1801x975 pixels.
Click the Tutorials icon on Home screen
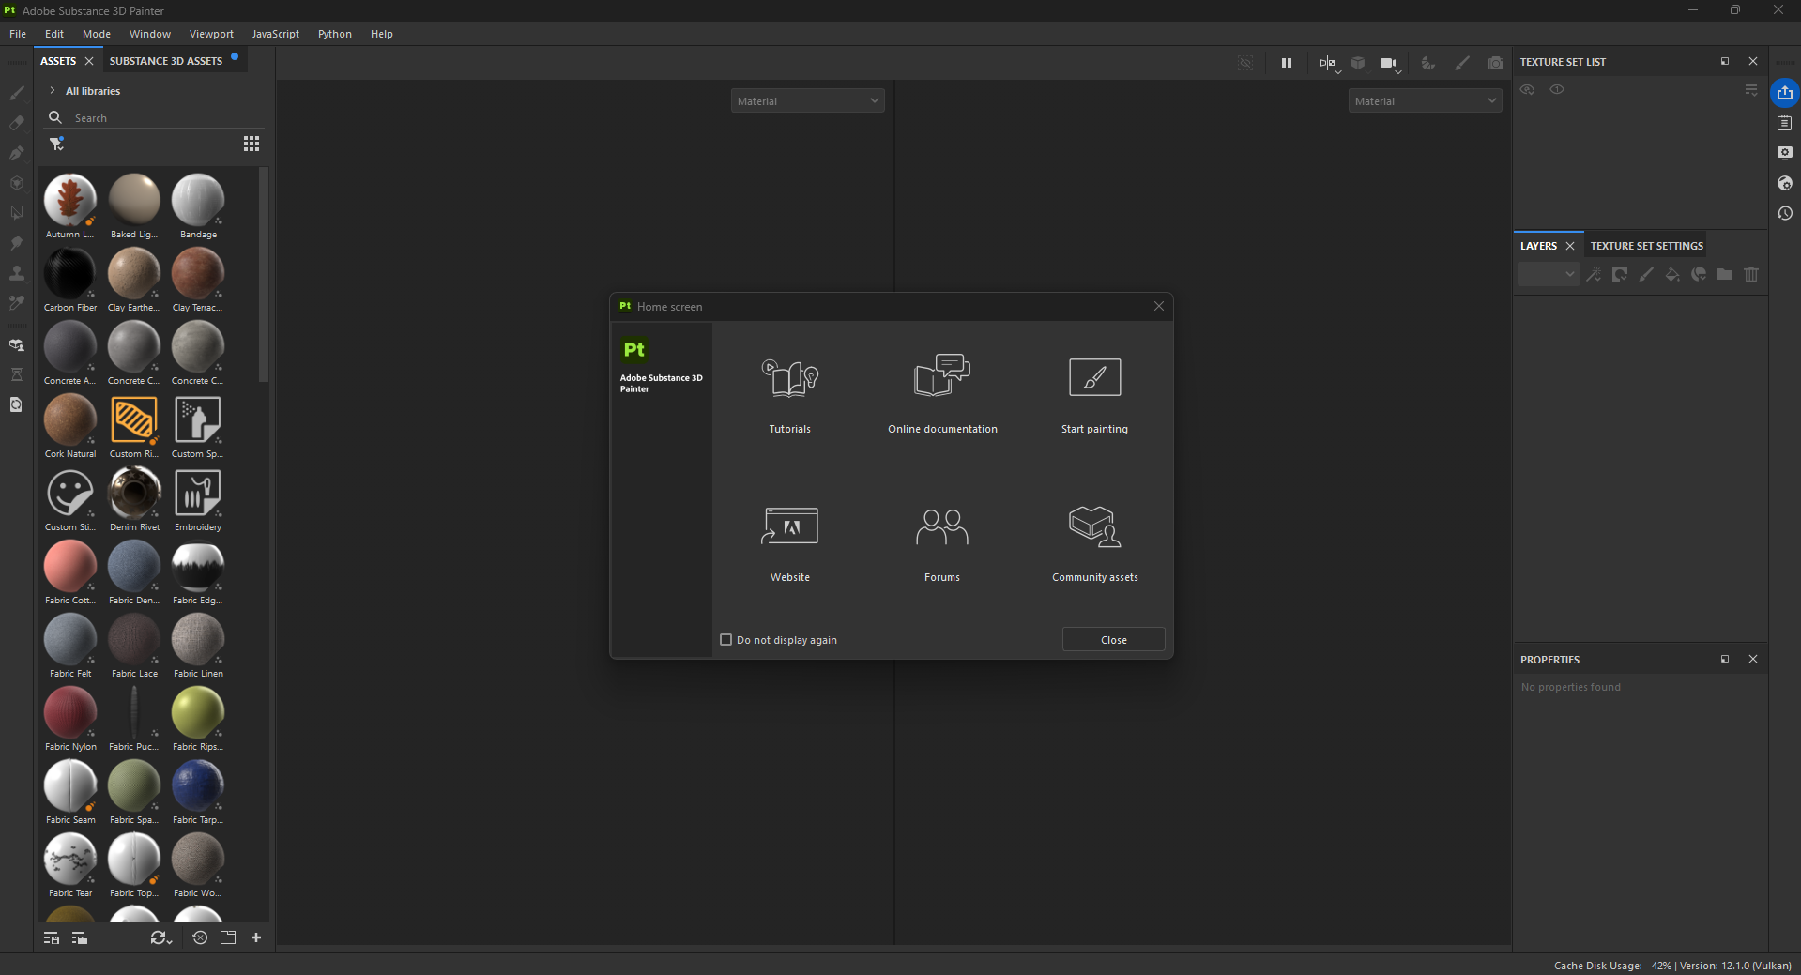point(790,378)
